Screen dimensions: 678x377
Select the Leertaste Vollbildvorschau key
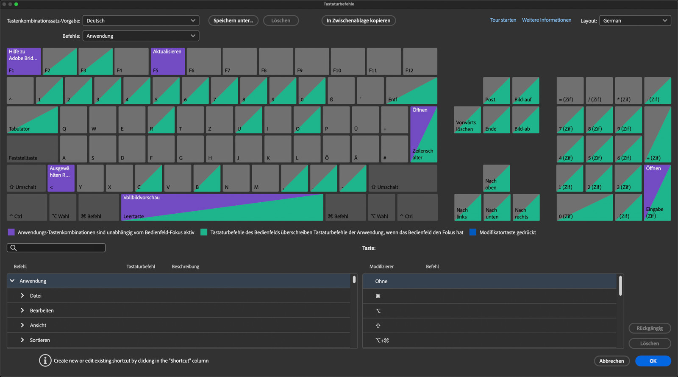tap(222, 207)
